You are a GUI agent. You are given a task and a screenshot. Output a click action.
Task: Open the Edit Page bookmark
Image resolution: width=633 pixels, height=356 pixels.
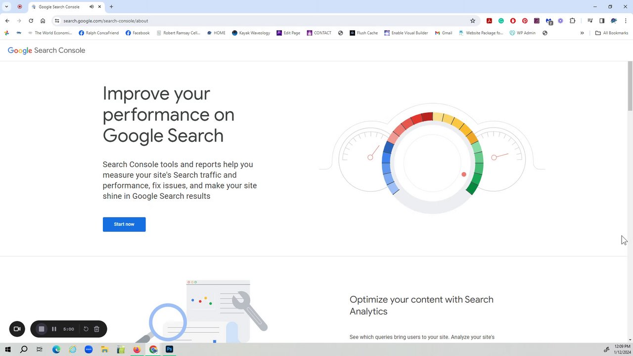pos(288,33)
